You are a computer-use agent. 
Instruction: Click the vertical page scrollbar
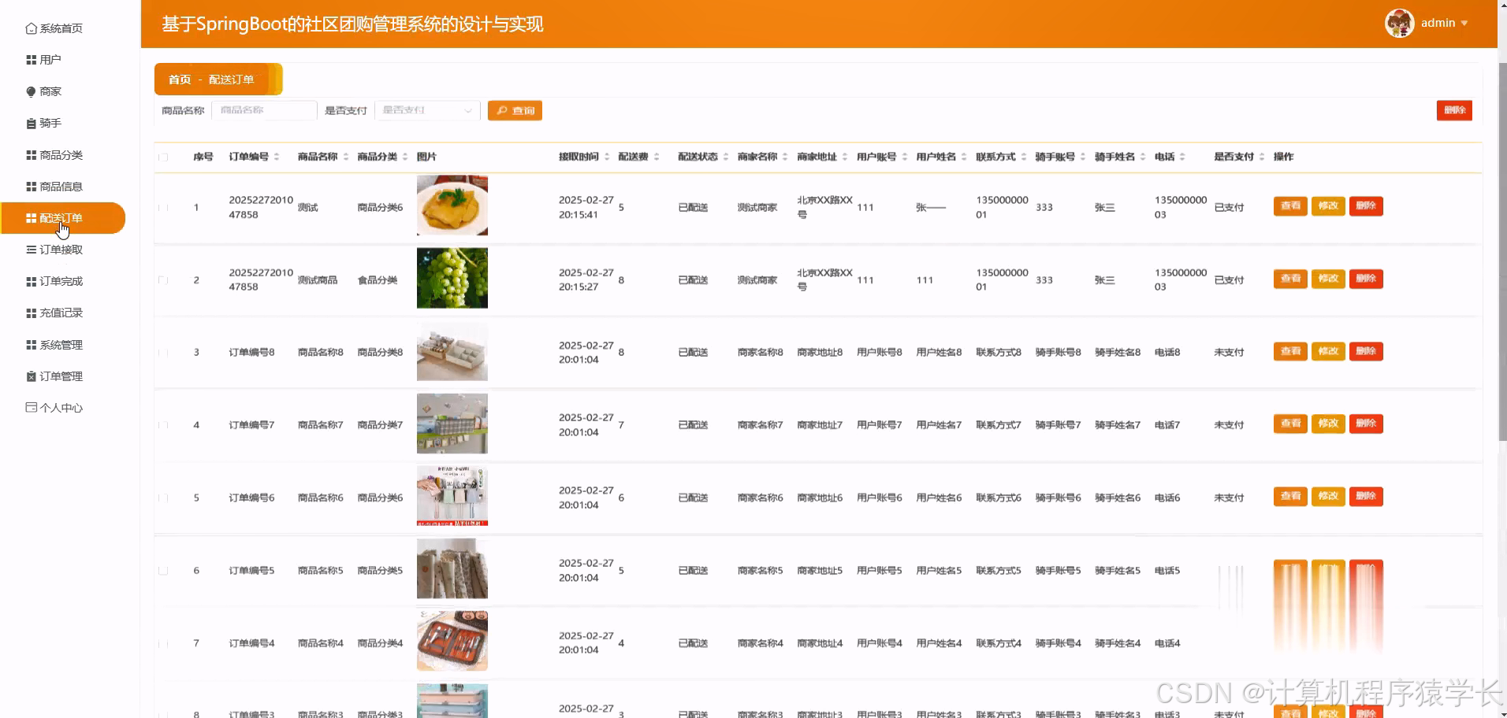click(1502, 252)
